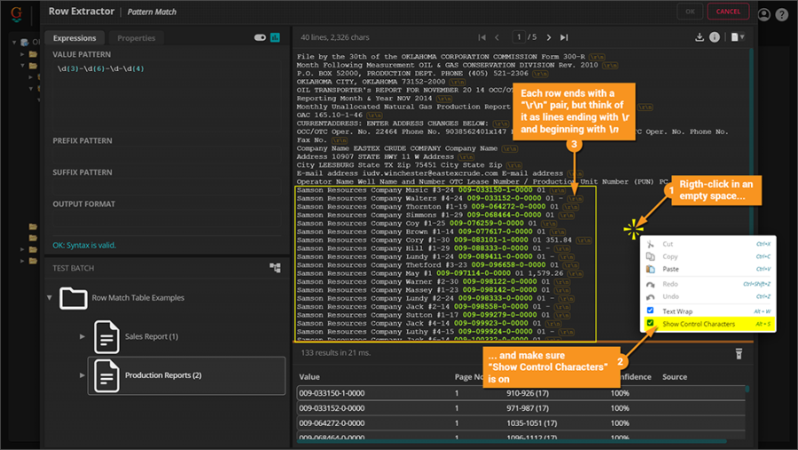This screenshot has width=798, height=450.
Task: Go to the next page in the viewer
Action: click(x=549, y=37)
